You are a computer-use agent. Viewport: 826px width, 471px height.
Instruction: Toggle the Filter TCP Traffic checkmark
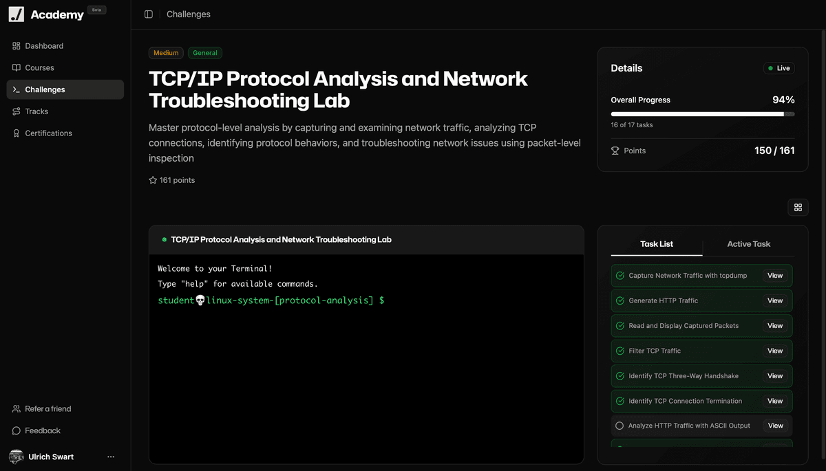click(x=619, y=351)
